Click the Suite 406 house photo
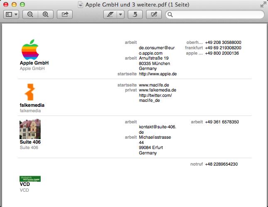 [30, 129]
